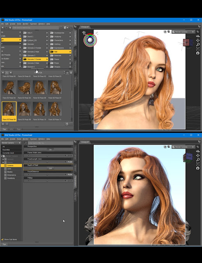
Task: Click the frame selection icon in lower viewport
Action: 198,164
